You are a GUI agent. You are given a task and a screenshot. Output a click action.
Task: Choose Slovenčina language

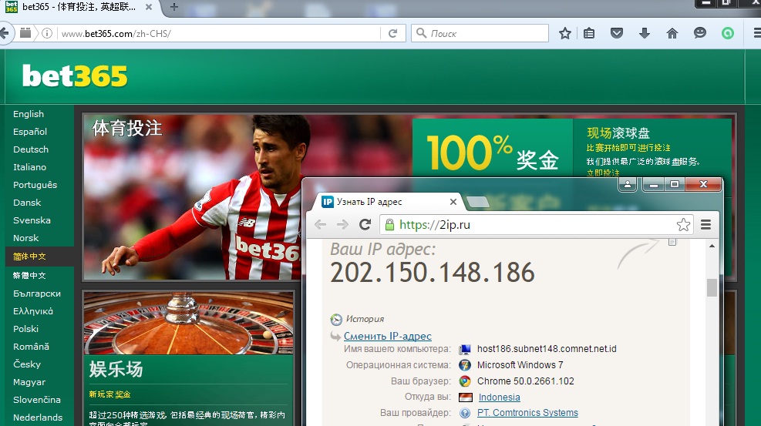pyautogui.click(x=37, y=399)
